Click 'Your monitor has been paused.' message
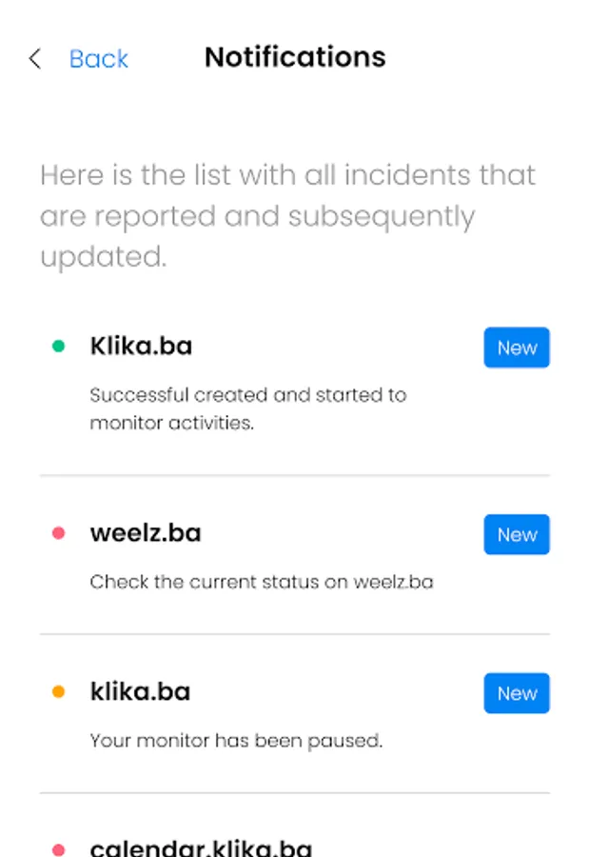Viewport: 589px width, 857px height. (236, 740)
